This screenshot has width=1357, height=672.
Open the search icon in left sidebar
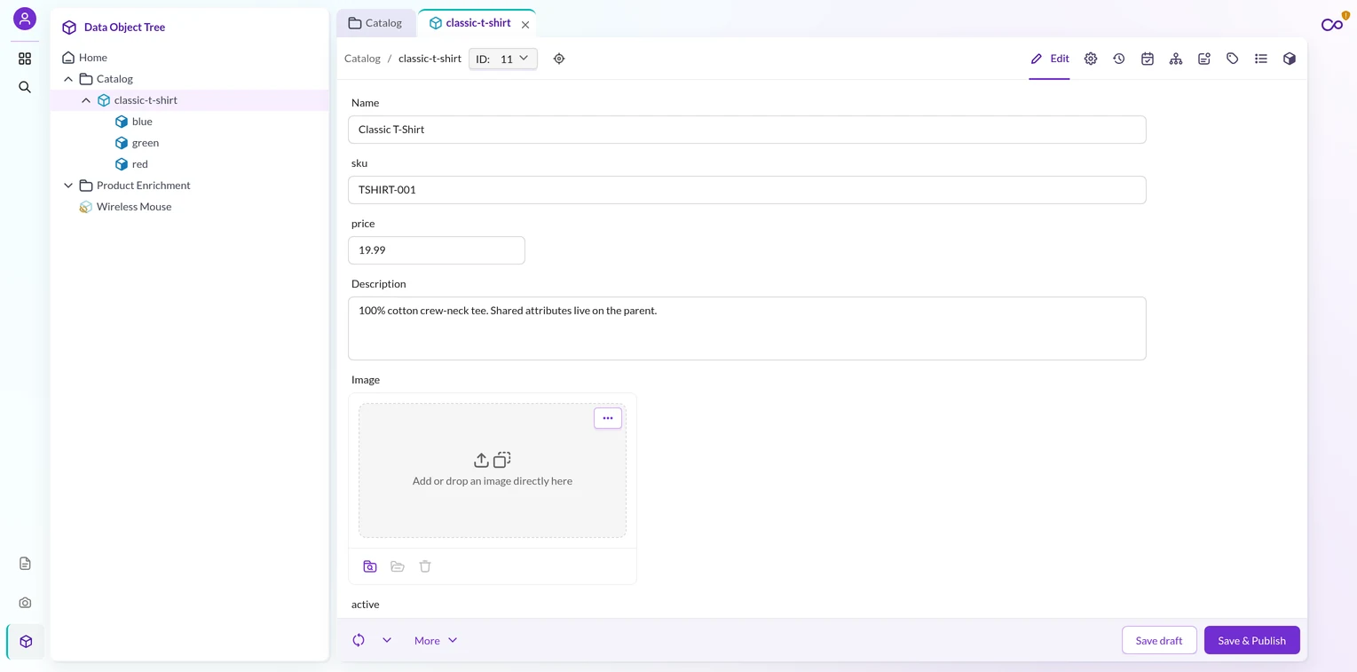point(25,87)
